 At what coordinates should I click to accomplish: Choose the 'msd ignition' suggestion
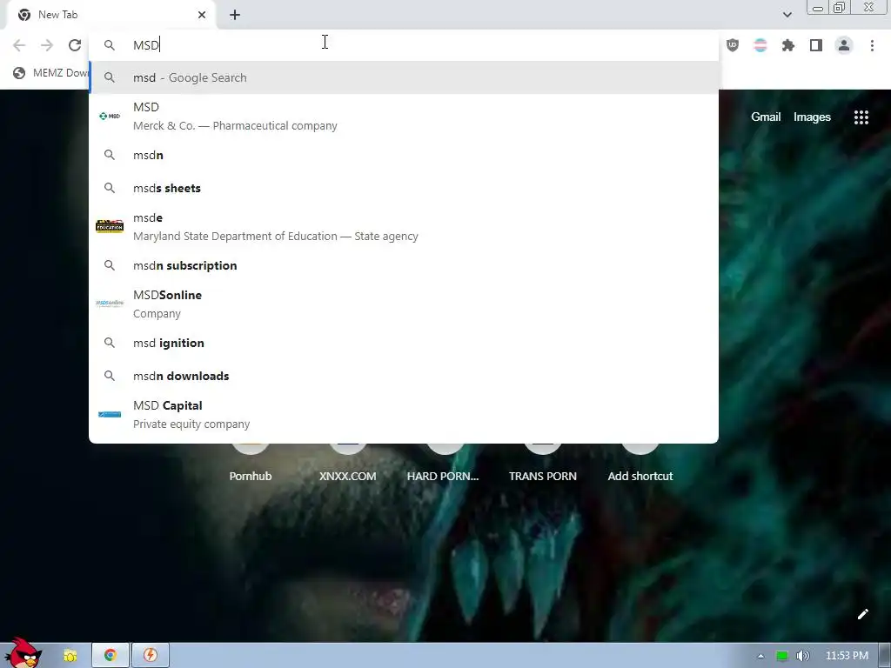click(404, 343)
